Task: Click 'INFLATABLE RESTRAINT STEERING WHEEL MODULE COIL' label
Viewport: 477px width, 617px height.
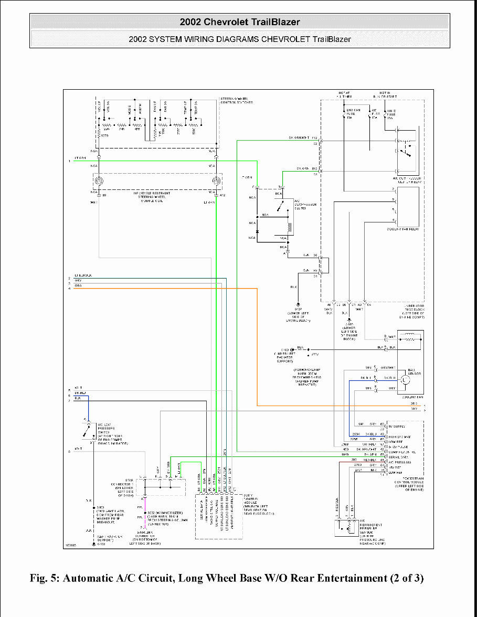Action: coord(152,197)
